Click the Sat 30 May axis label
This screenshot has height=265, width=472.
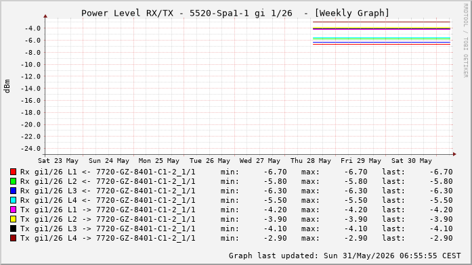[x=412, y=161]
